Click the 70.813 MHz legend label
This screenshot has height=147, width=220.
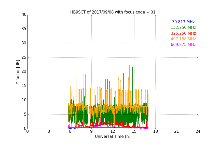tap(183, 22)
